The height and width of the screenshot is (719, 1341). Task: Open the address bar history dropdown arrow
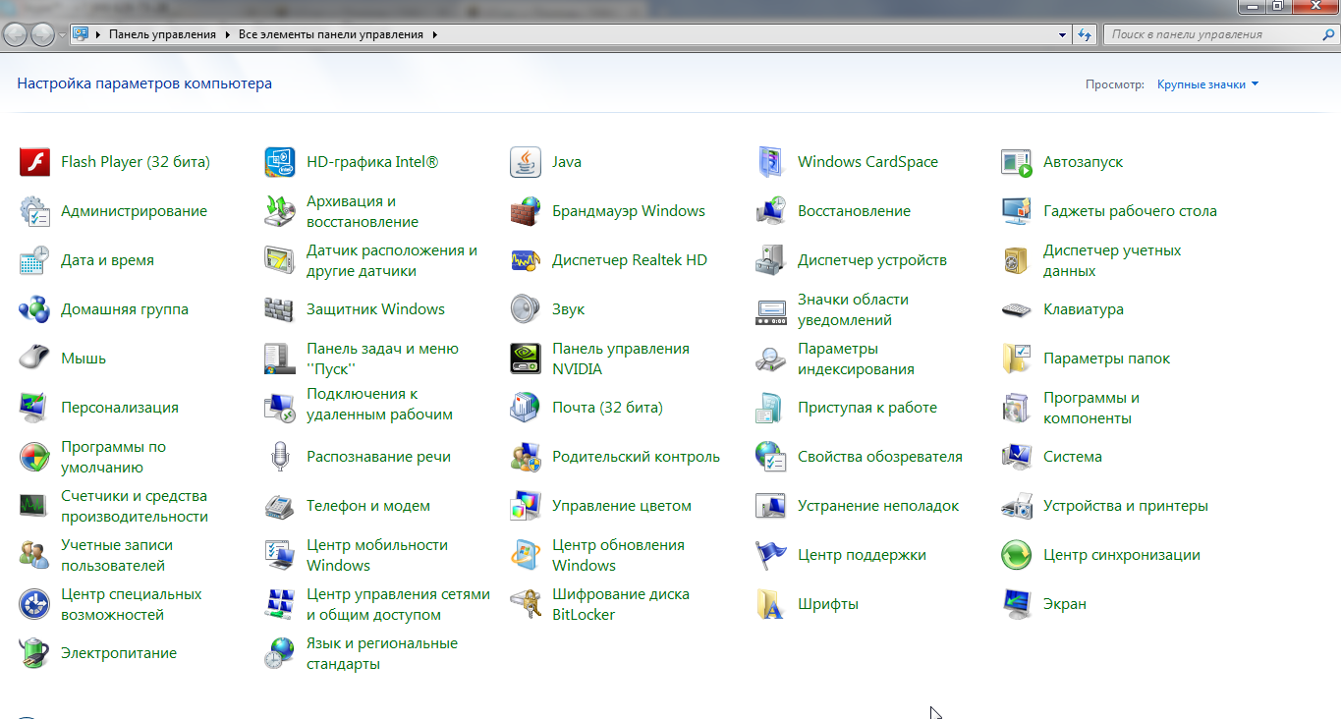(1063, 34)
